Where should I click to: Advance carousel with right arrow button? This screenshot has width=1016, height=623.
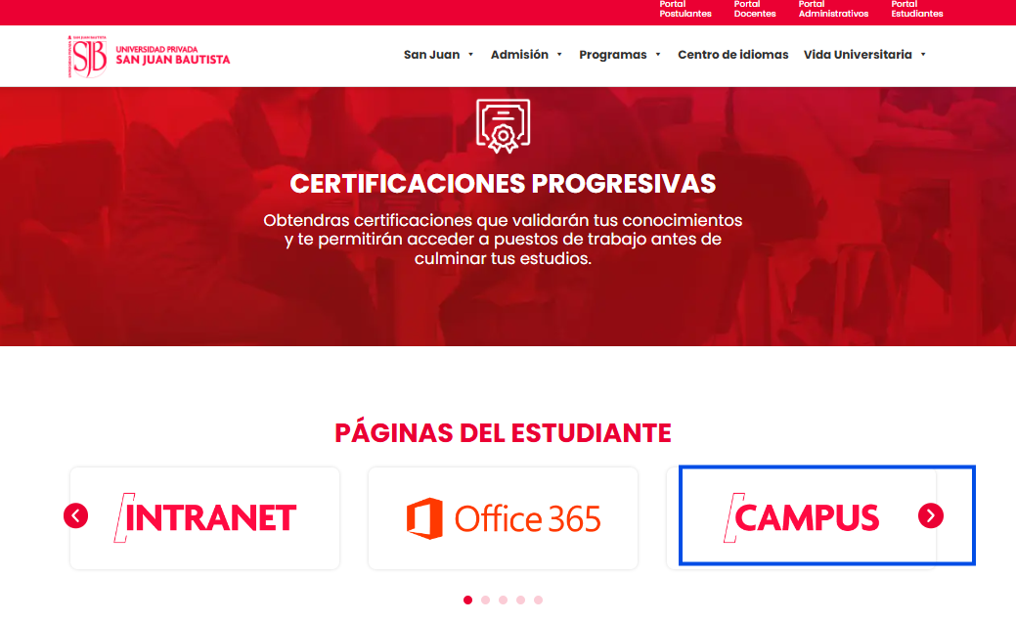click(x=931, y=516)
